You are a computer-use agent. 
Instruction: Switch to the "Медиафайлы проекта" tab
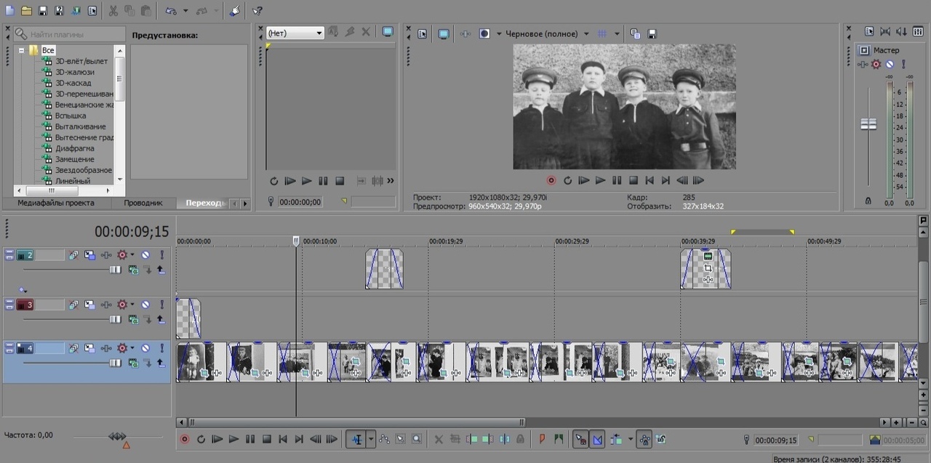(x=56, y=203)
